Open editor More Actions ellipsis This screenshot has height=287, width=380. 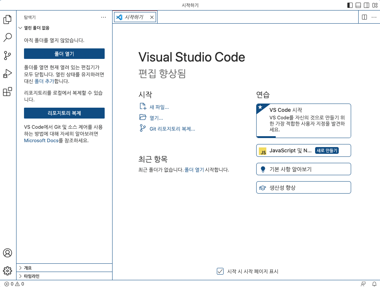[374, 17]
